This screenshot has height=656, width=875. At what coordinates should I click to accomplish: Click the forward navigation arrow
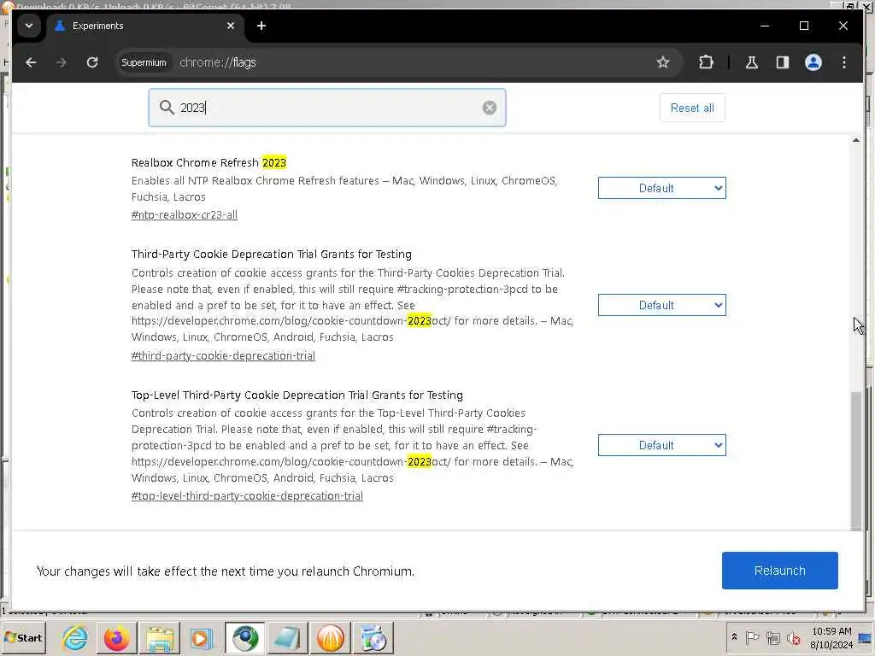[x=62, y=62]
